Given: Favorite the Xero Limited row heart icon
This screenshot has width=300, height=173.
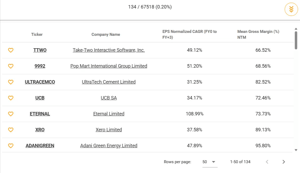Looking at the screenshot, I should pos(11,130).
